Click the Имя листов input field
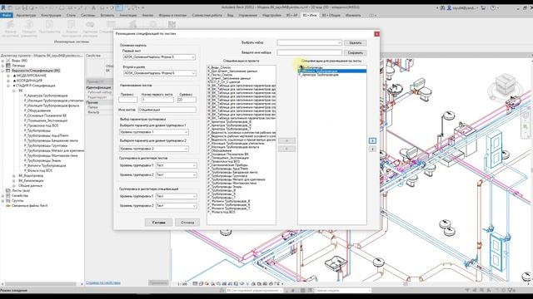This screenshot has width=533, height=299. [x=167, y=110]
